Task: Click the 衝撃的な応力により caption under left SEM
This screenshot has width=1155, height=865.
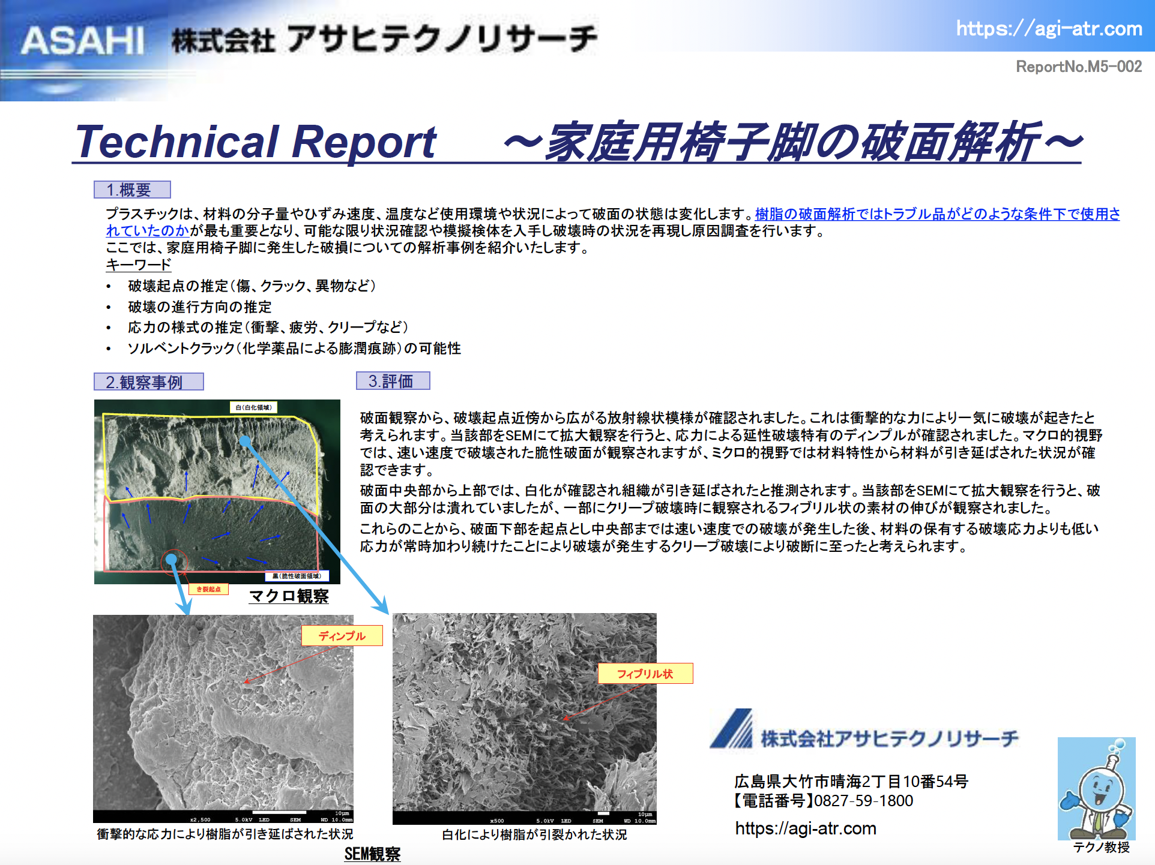Action: [x=225, y=834]
